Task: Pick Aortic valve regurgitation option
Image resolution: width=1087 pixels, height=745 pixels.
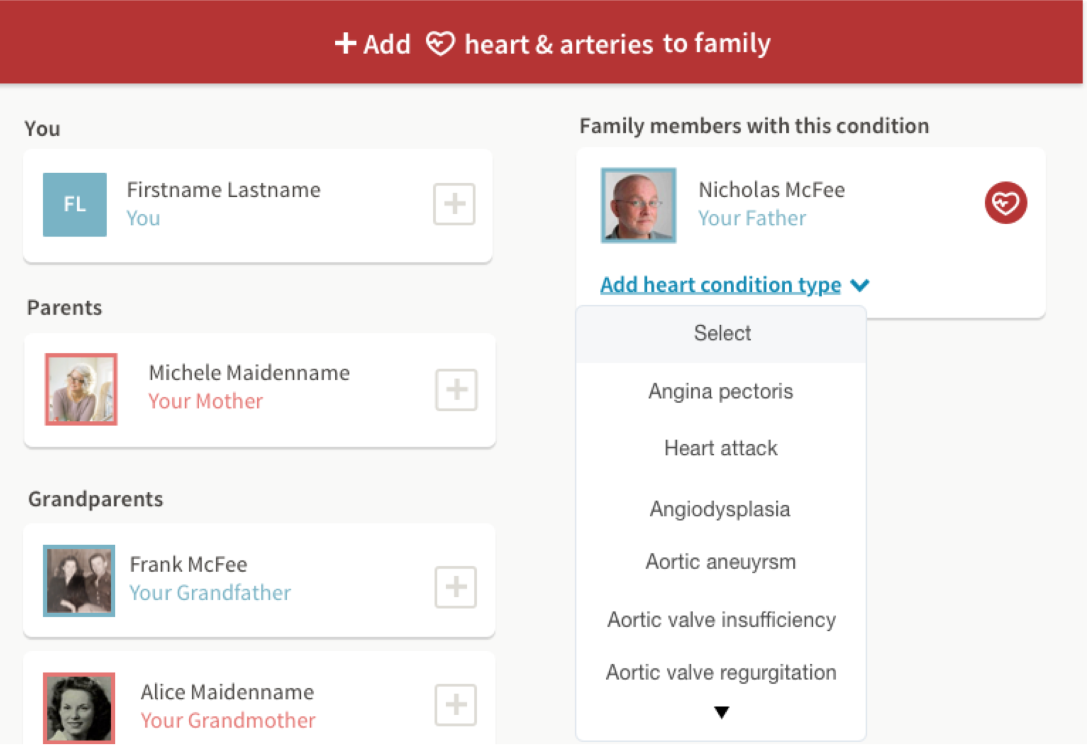Action: 721,672
